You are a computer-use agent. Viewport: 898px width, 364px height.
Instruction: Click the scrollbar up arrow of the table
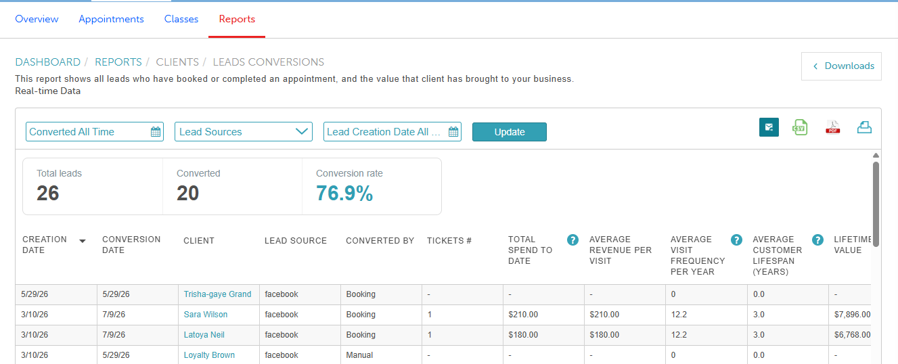tap(876, 156)
